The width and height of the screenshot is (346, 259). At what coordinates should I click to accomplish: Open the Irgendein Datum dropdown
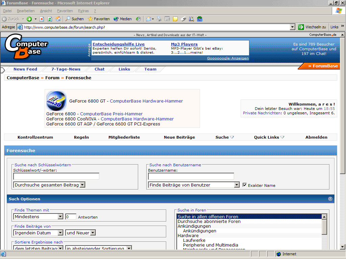60,233
